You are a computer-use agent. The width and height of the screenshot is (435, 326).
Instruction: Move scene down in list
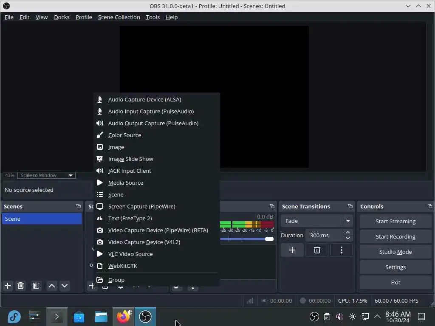point(65,286)
